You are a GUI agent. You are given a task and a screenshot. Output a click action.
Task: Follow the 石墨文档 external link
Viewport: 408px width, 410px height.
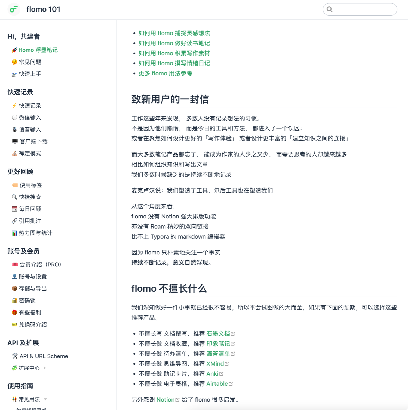pyautogui.click(x=218, y=334)
